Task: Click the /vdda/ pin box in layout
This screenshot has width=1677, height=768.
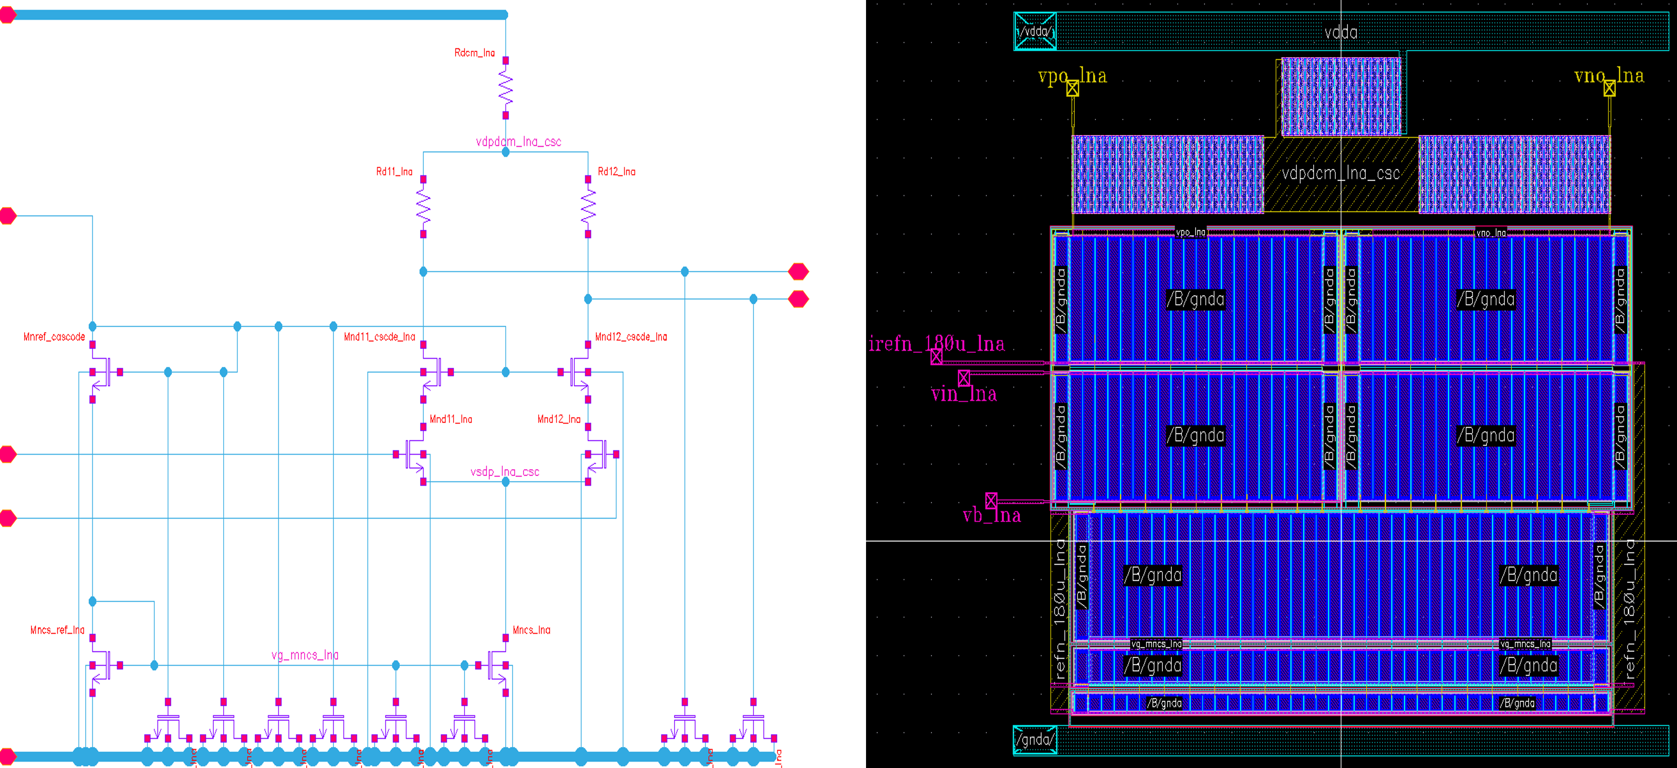Action: pyautogui.click(x=1035, y=30)
